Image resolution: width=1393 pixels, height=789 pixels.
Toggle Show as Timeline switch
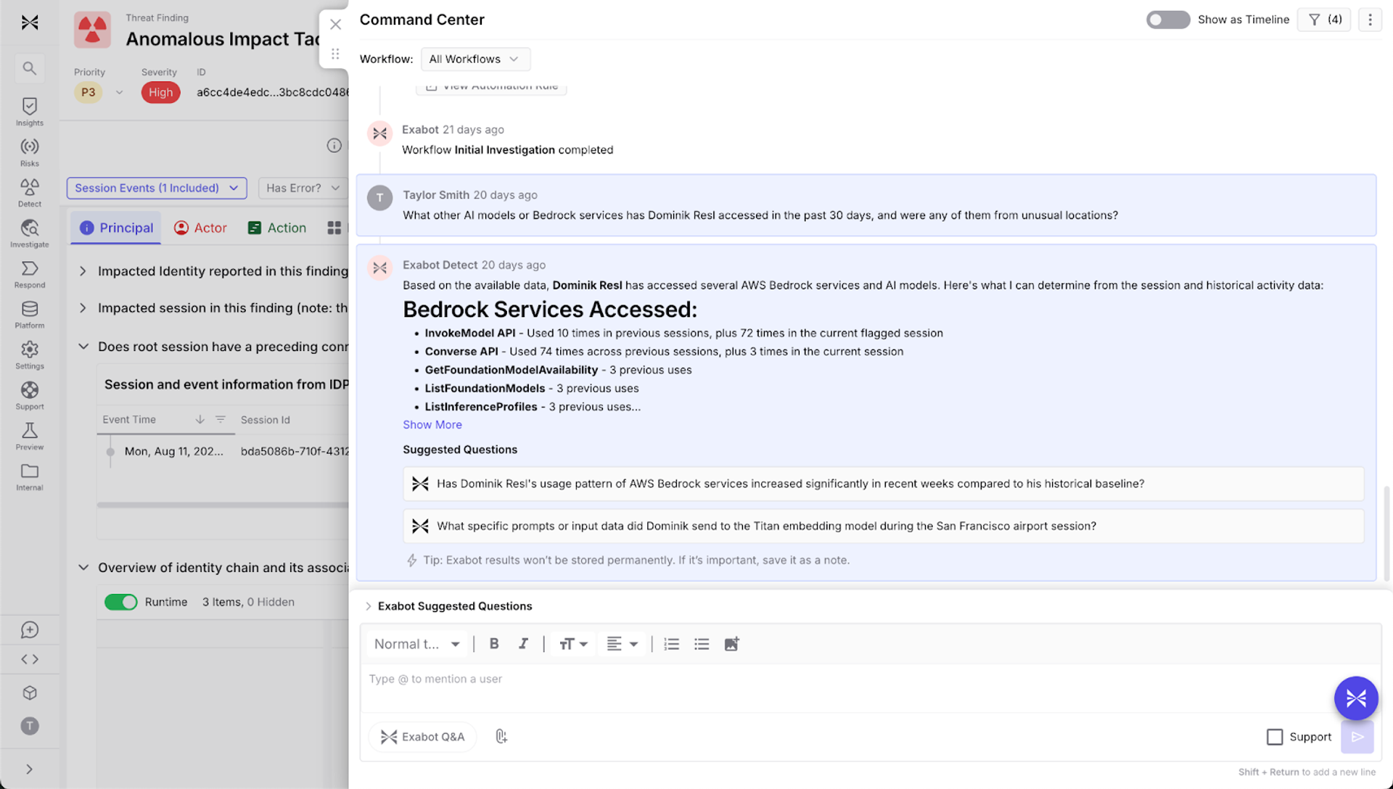(x=1168, y=20)
